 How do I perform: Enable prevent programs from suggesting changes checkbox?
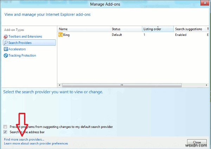(x=5, y=127)
